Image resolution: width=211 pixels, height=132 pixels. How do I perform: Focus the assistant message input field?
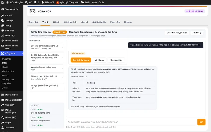click(x=131, y=122)
